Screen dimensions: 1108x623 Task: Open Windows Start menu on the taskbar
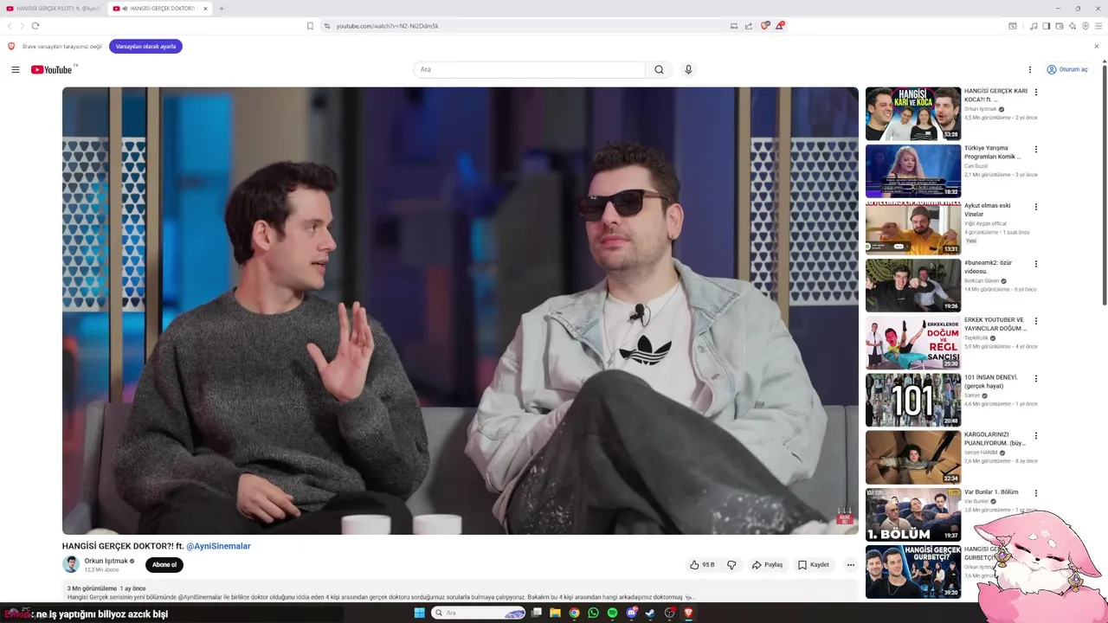(x=420, y=613)
